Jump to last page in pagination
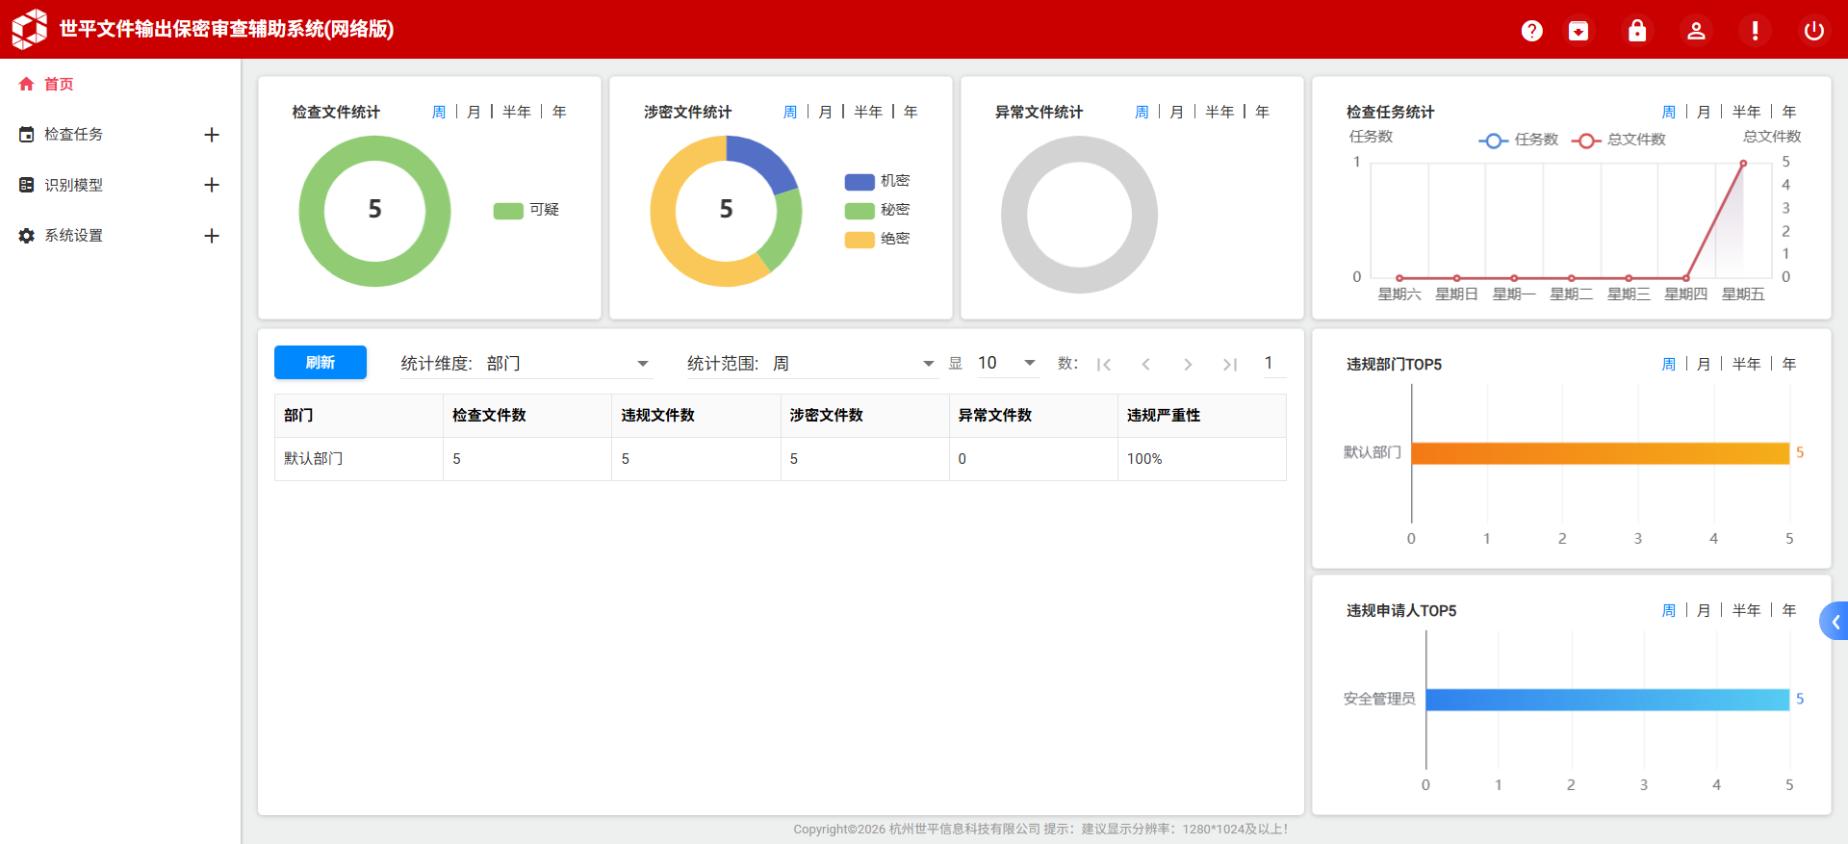This screenshot has height=844, width=1848. coord(1229,364)
